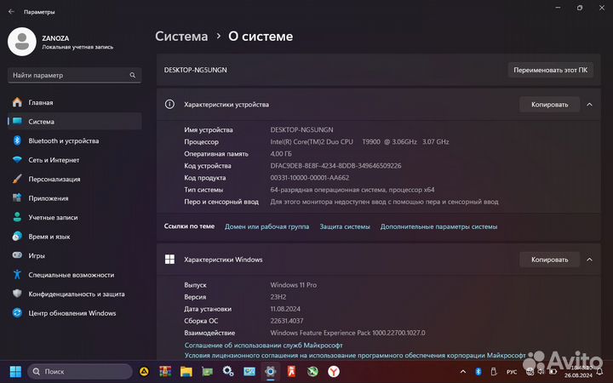The image size is (613, 383).
Task: Select processor value Intel Core2 Duo T9900
Action: 359,142
